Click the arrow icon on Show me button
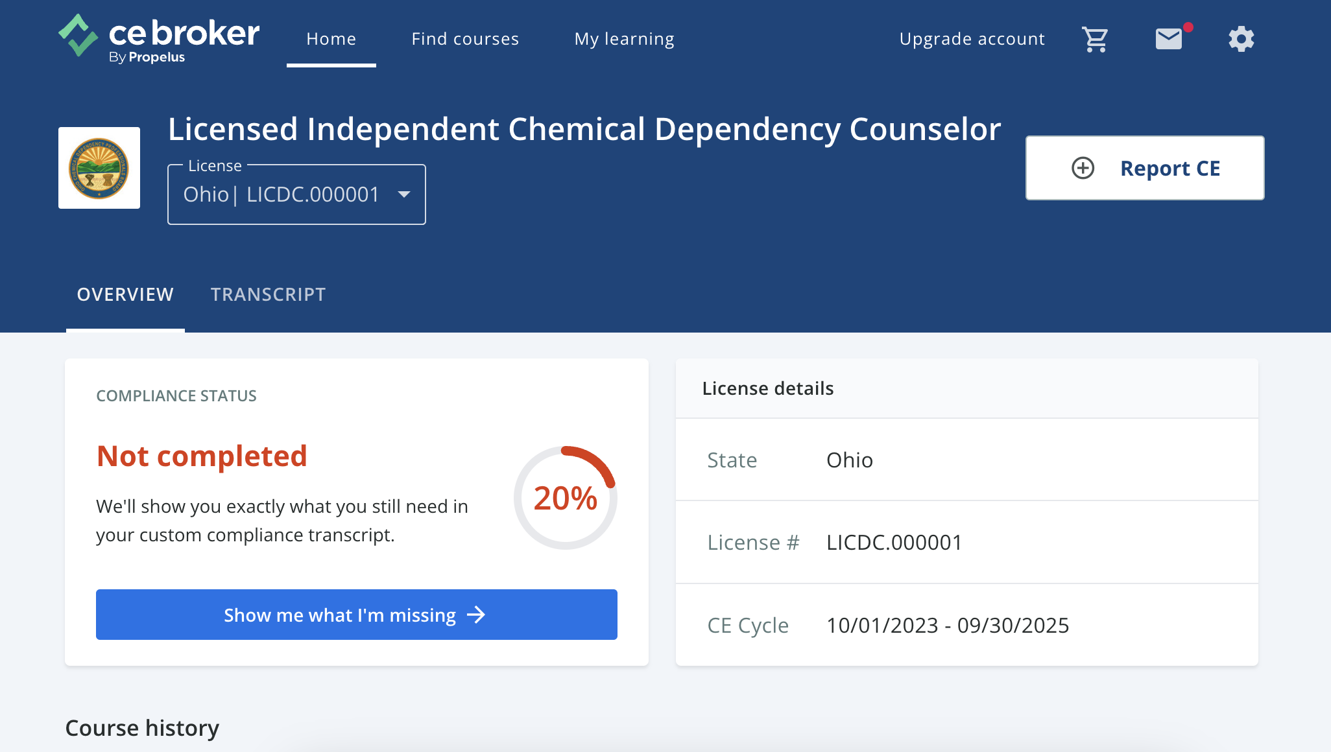Screen dimensions: 1331x752 [x=476, y=615]
